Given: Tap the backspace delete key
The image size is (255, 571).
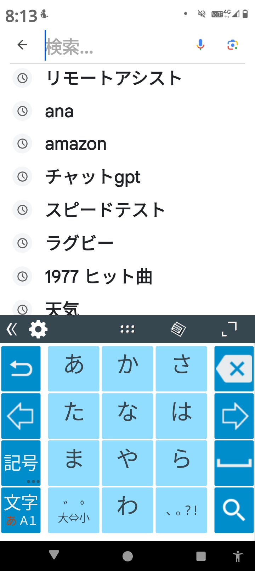Looking at the screenshot, I should [234, 369].
